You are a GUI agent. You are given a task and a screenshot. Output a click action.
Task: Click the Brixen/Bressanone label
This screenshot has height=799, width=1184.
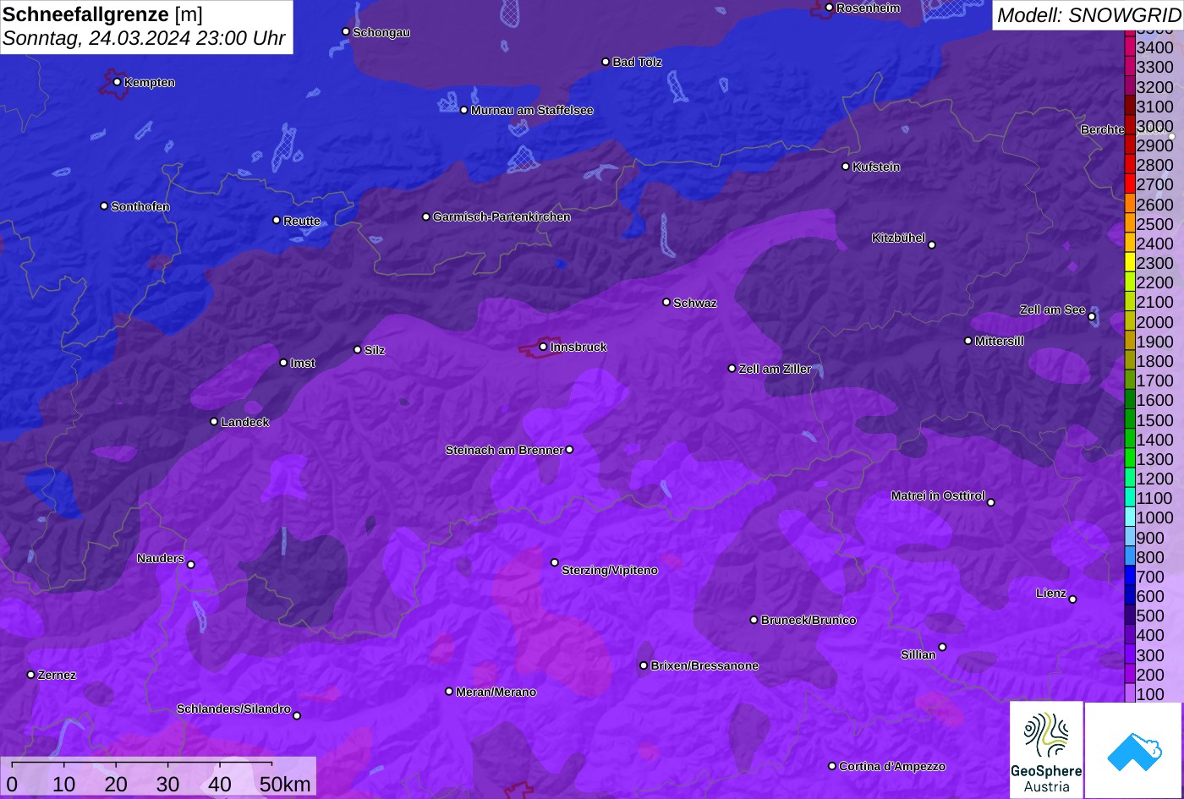[704, 665]
